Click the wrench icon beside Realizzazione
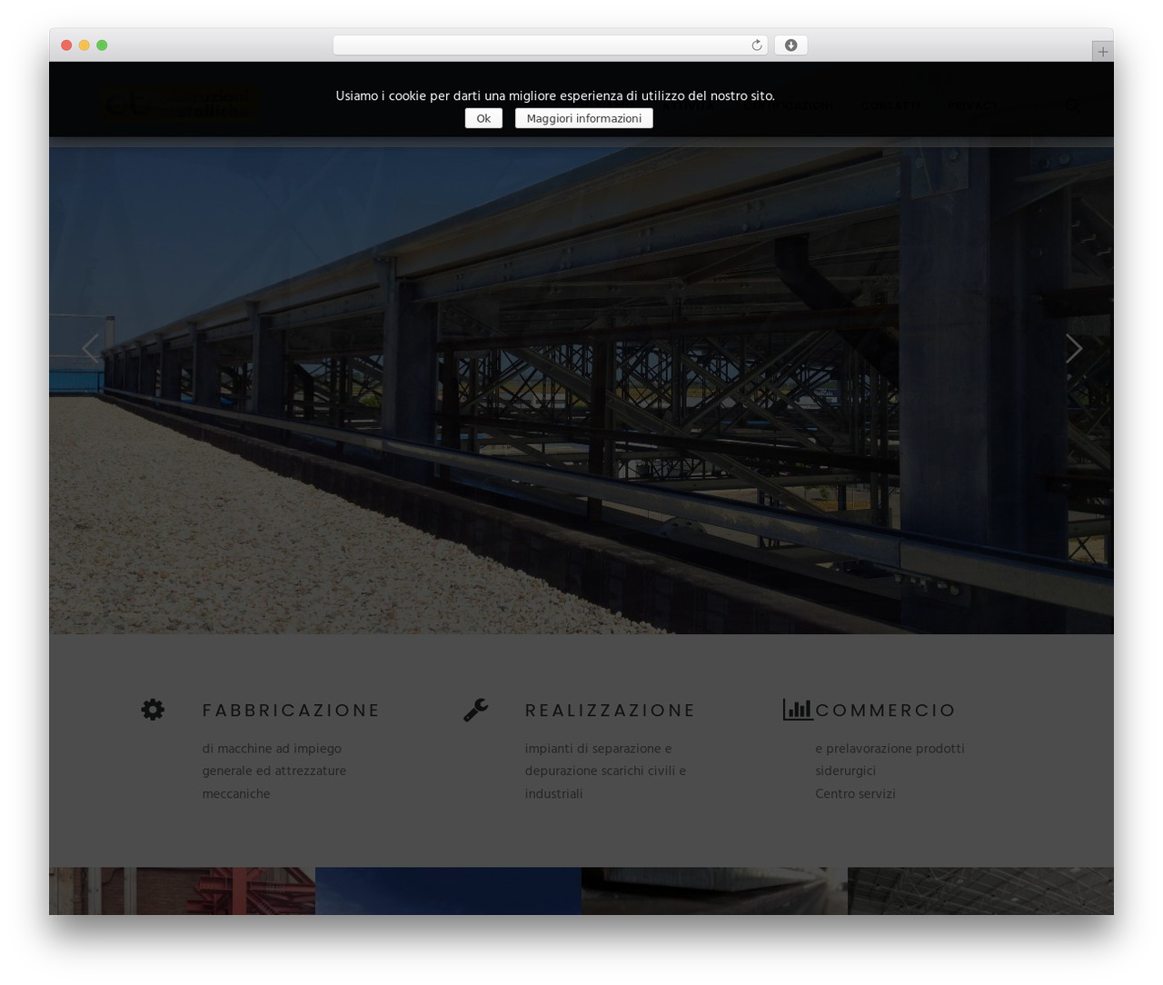 (475, 710)
